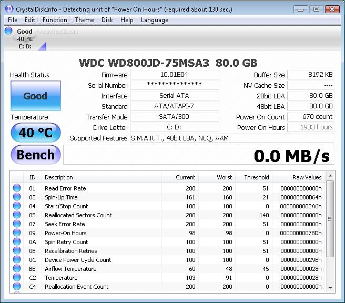Click the Interface Serial ATA field
Screen dimensions: 345x303
[x=175, y=96]
